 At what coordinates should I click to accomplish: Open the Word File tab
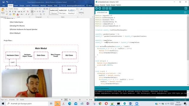coord(4,6)
